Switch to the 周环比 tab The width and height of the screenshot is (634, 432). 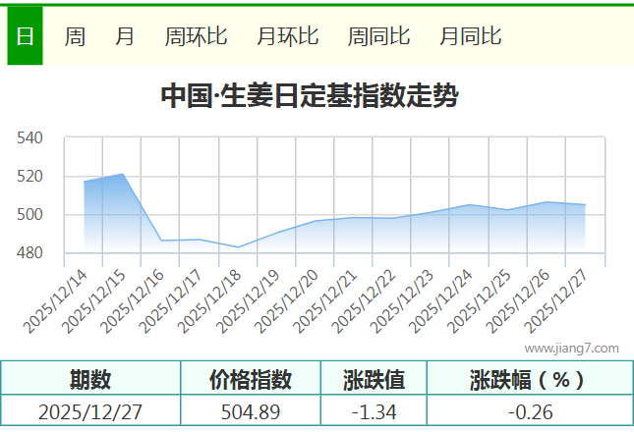coord(196,36)
